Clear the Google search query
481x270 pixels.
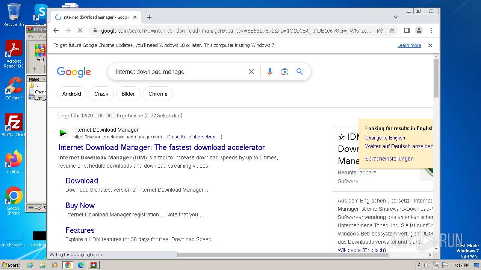tap(251, 72)
